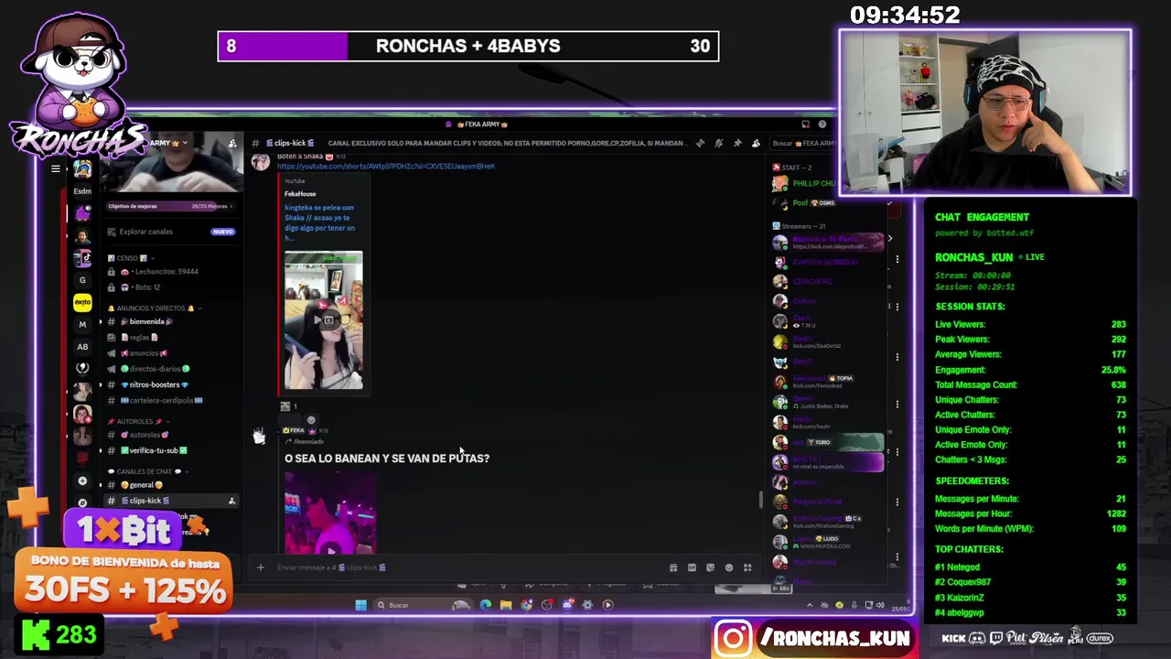Image resolution: width=1171 pixels, height=659 pixels.
Task: Click the reaction count under the embed
Action: click(289, 406)
